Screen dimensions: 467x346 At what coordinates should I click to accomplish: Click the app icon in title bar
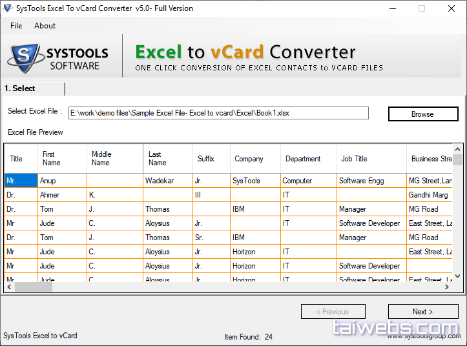[x=8, y=8]
